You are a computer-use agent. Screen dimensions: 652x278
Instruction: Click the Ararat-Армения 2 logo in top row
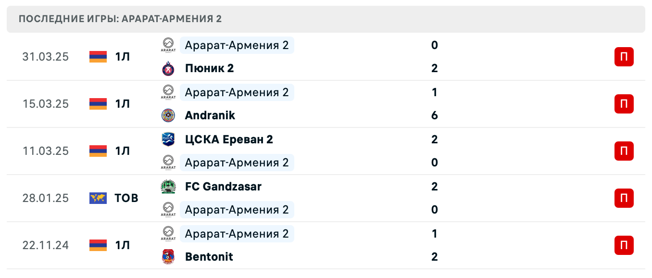click(168, 45)
